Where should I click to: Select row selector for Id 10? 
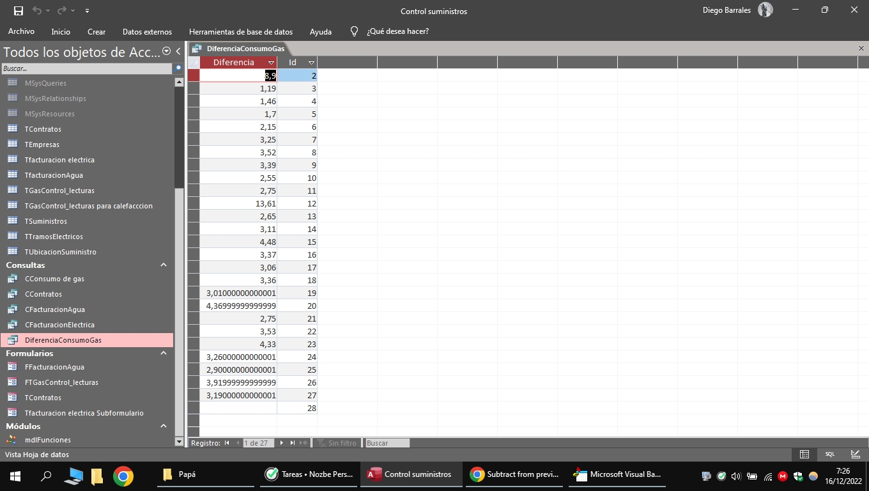(x=194, y=178)
